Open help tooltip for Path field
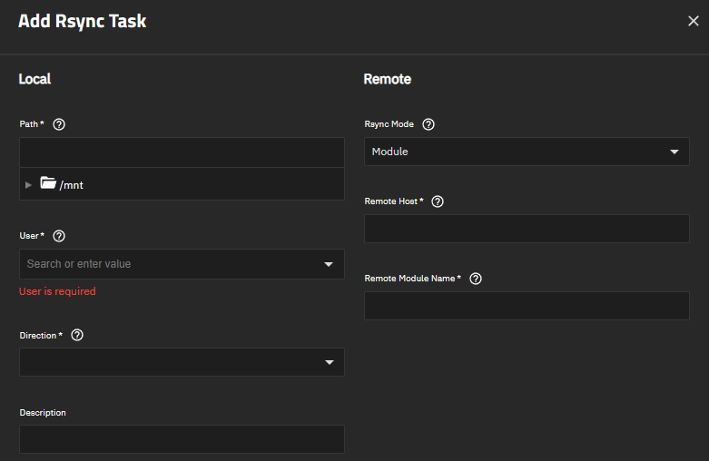Screen dimensions: 709x461 tap(59, 124)
